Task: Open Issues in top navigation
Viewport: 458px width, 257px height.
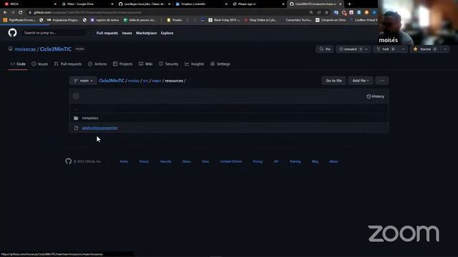Action: click(127, 33)
